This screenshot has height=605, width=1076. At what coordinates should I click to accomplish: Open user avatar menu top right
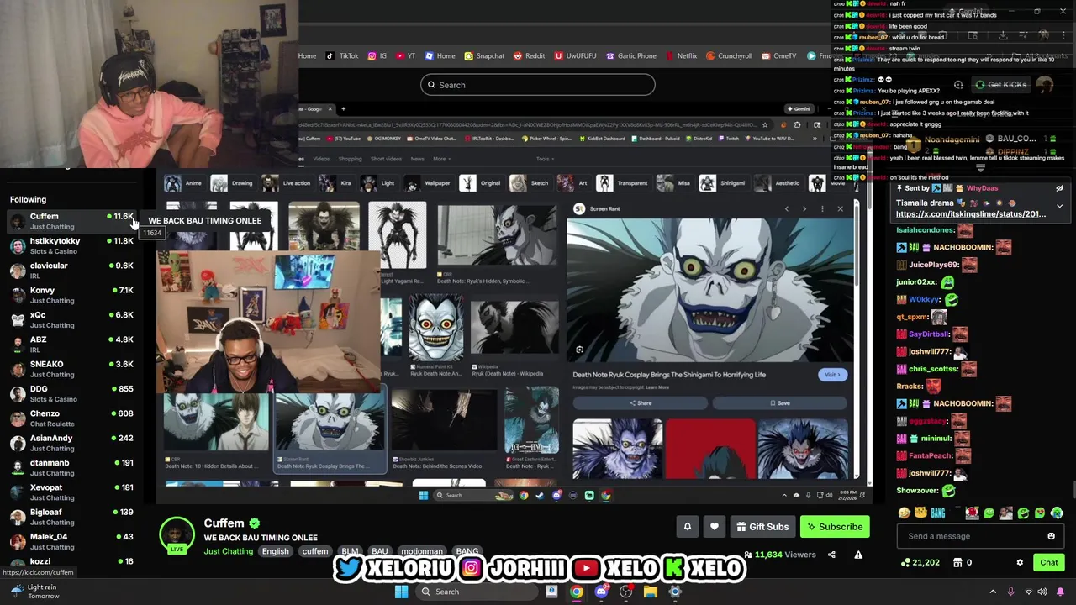[x=1044, y=85]
